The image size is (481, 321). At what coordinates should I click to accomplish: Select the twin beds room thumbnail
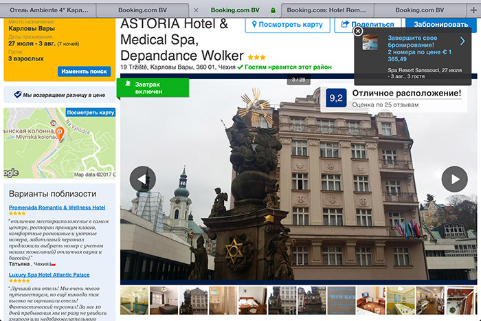coord(252,300)
